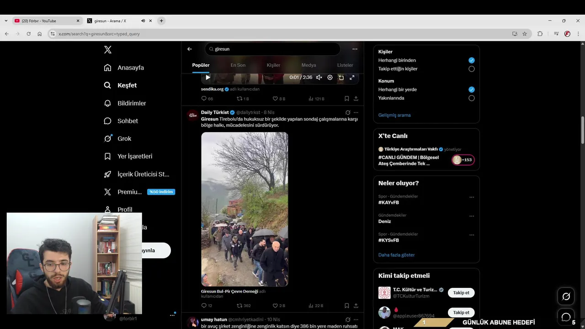Image resolution: width=585 pixels, height=329 pixels.
Task: Switch to the En Son tab
Action: (238, 65)
